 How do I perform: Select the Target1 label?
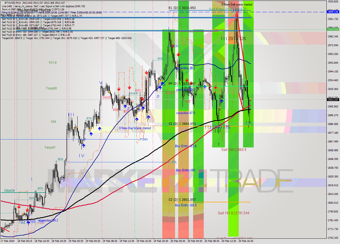point(50,147)
